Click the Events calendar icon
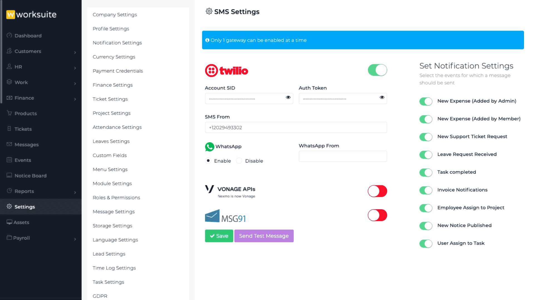 pyautogui.click(x=9, y=160)
